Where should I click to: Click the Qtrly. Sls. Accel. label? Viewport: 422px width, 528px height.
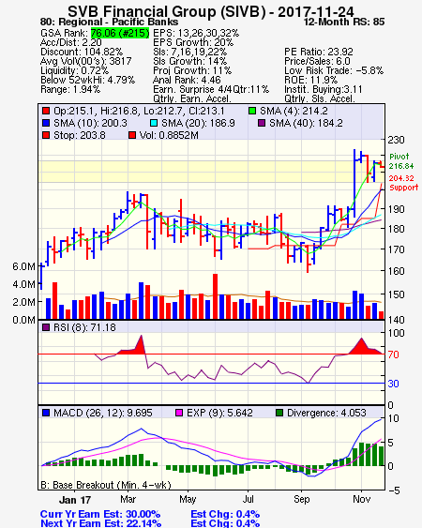[x=320, y=98]
